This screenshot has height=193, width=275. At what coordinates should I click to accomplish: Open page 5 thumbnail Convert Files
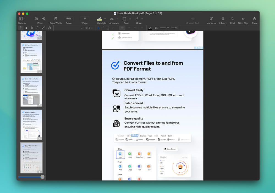click(31, 158)
